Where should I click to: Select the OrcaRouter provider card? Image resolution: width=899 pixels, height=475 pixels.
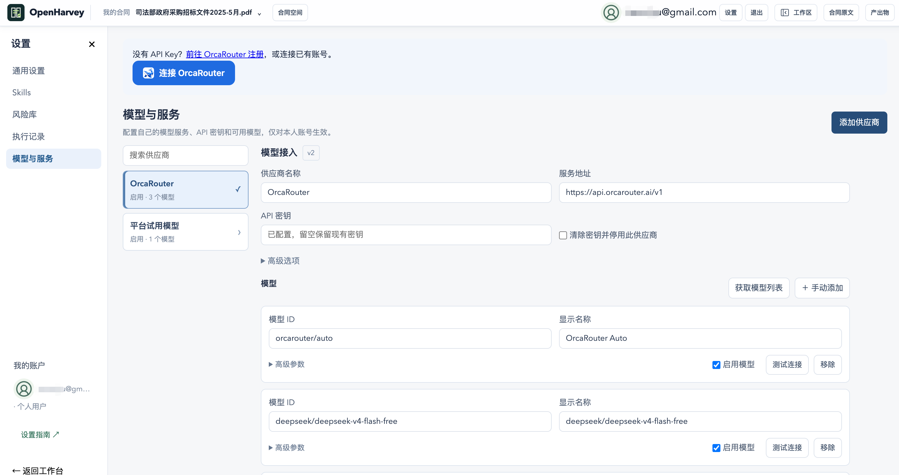pos(186,190)
